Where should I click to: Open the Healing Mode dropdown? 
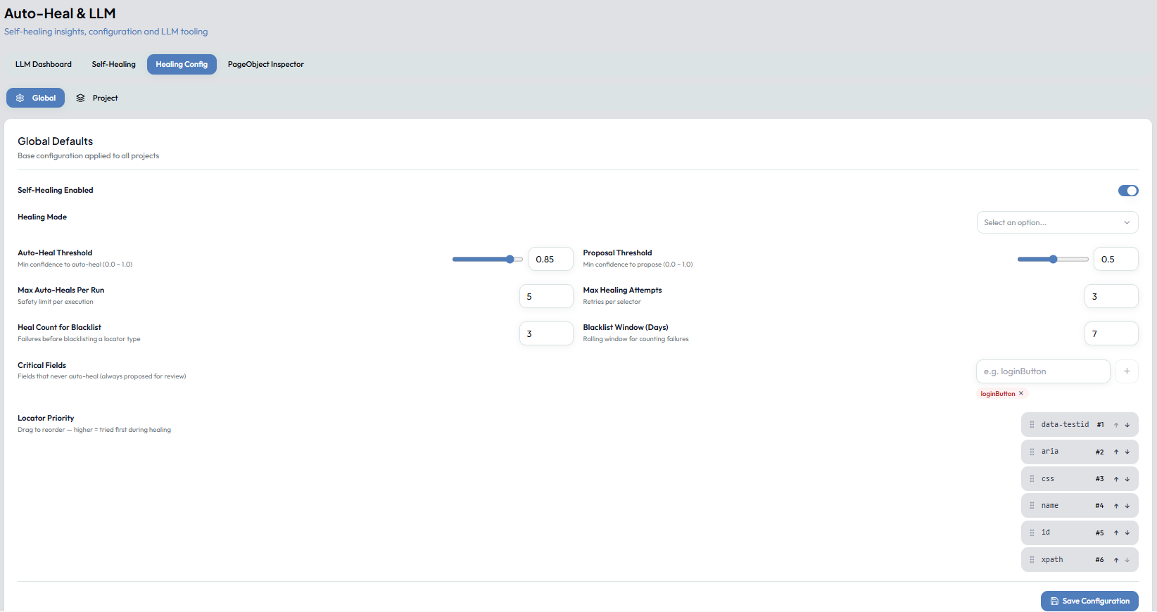tap(1057, 222)
